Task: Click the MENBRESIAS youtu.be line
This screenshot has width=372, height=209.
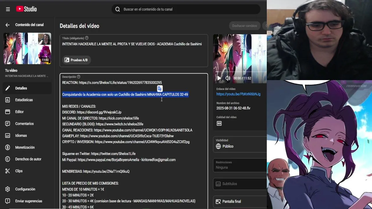Action: (96, 172)
